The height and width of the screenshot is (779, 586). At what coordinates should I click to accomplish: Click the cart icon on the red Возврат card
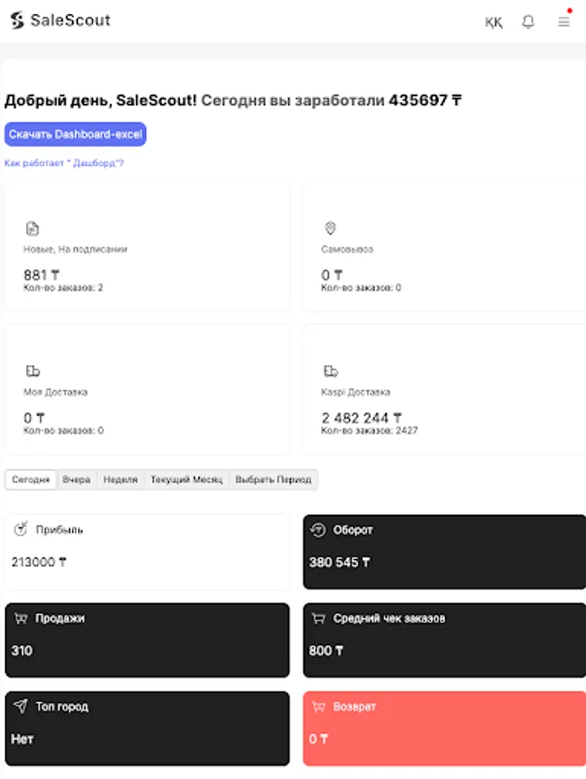(x=319, y=706)
